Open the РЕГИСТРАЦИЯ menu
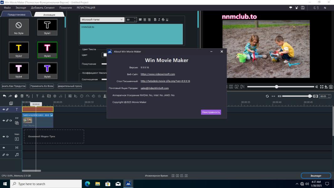The width and height of the screenshot is (334, 188). coord(86,8)
